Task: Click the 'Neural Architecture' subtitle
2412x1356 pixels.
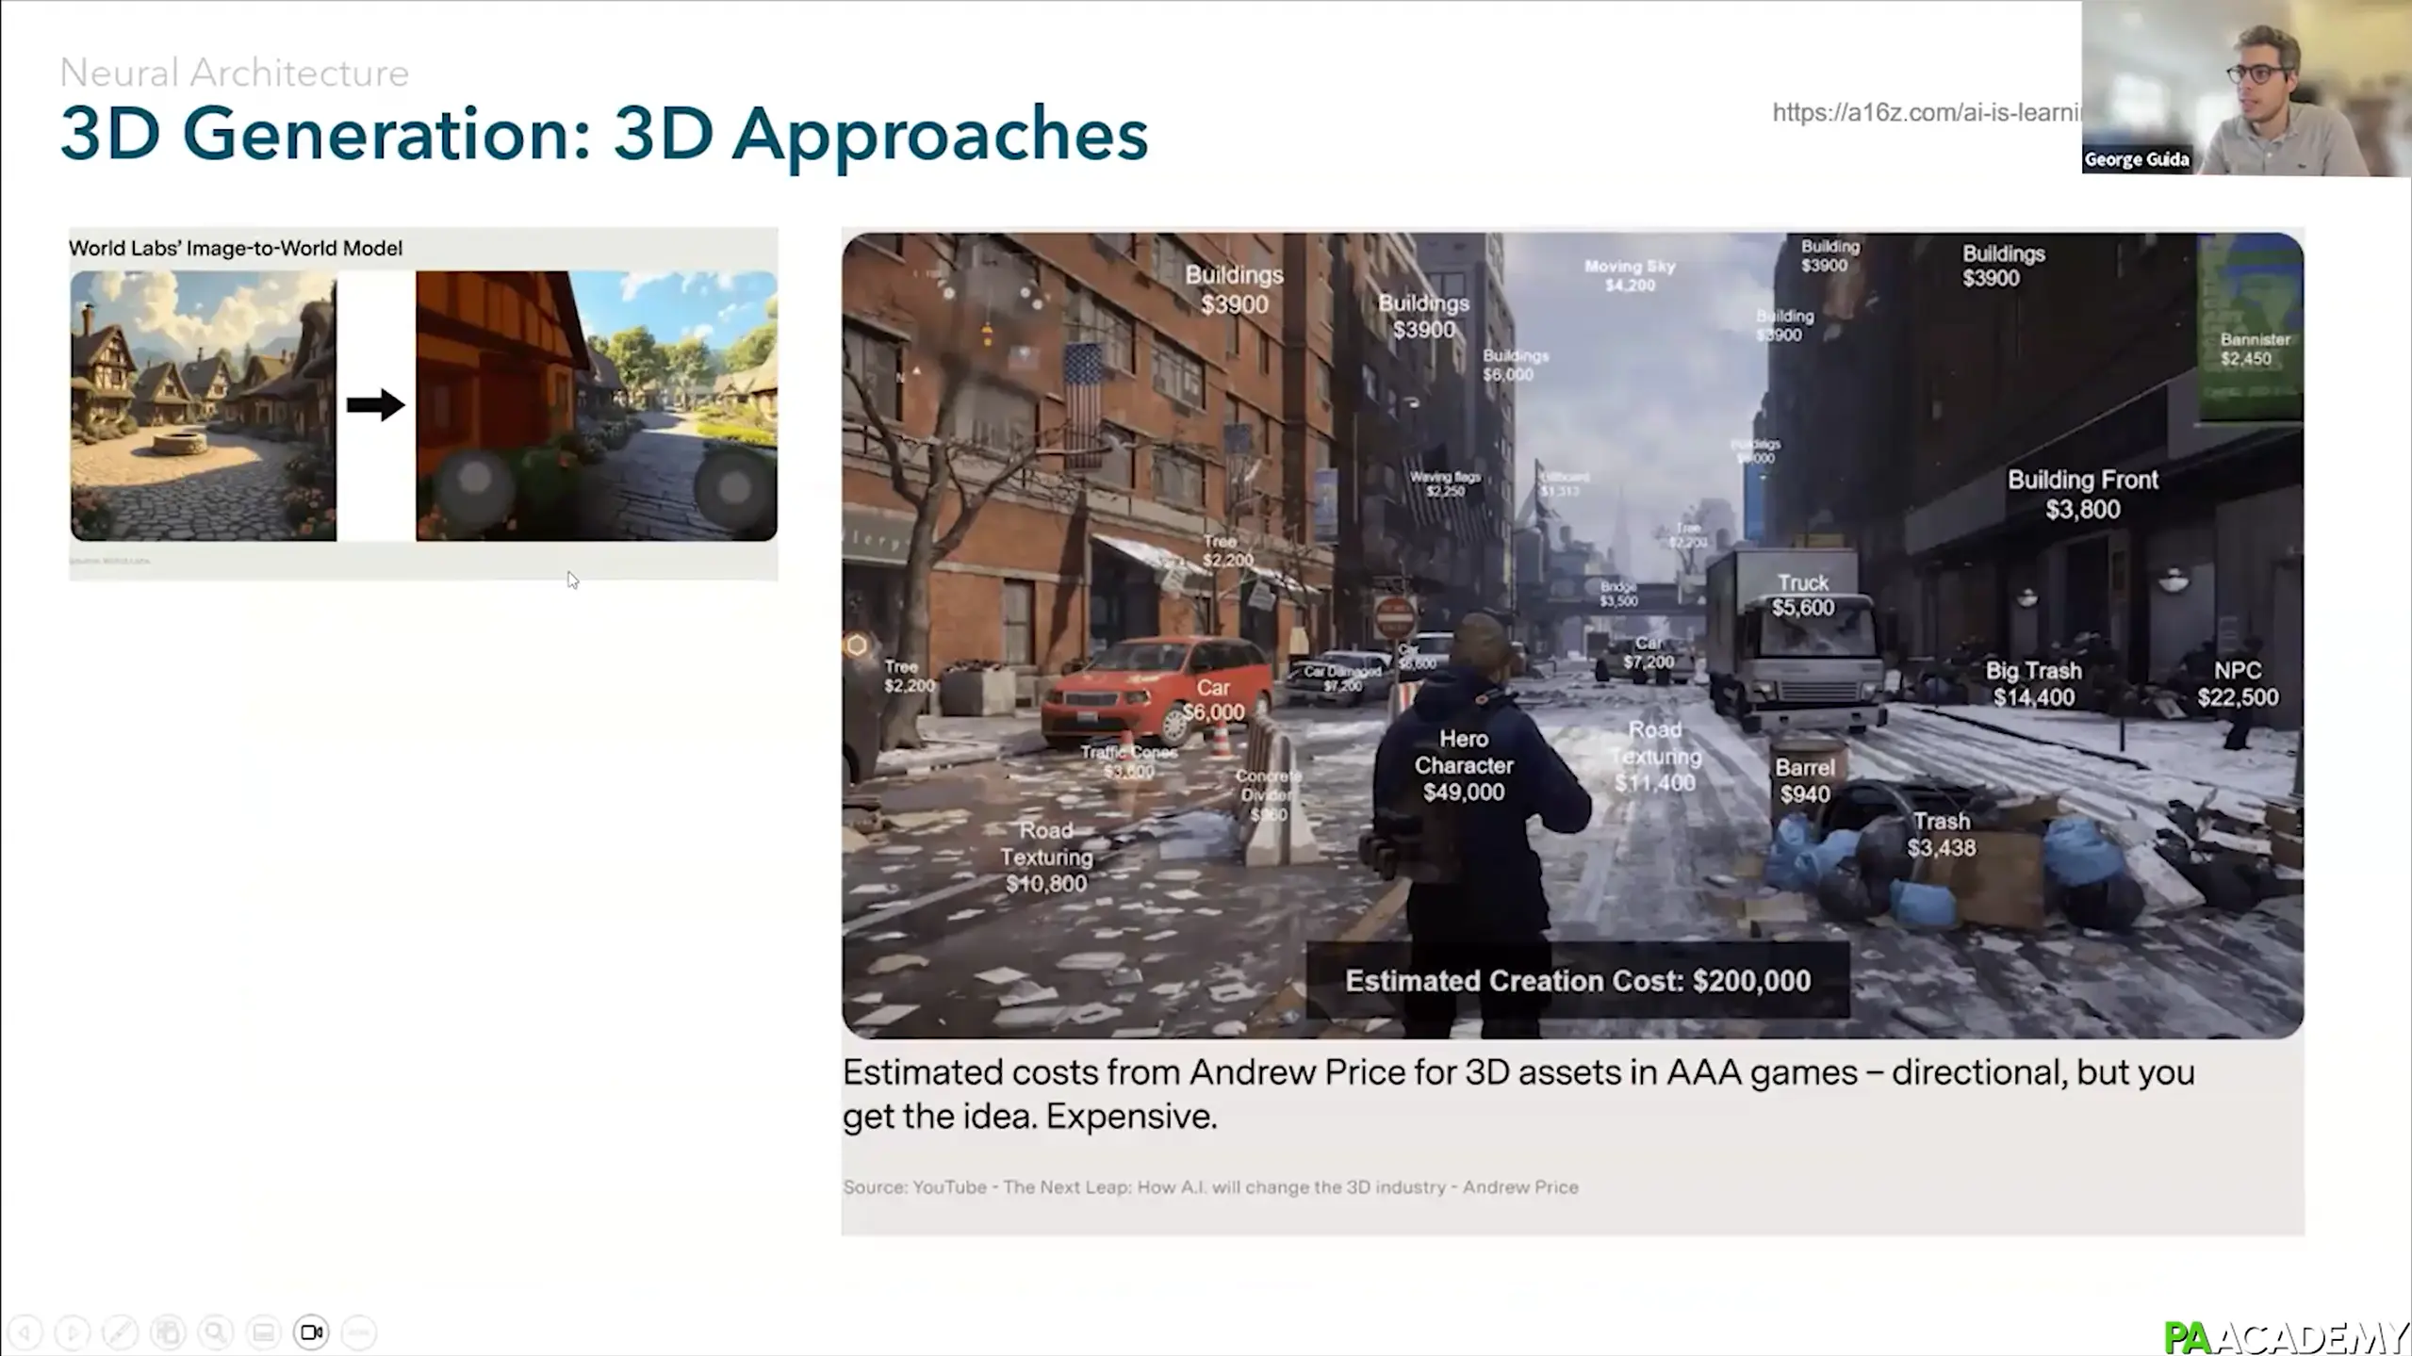Action: click(x=234, y=73)
